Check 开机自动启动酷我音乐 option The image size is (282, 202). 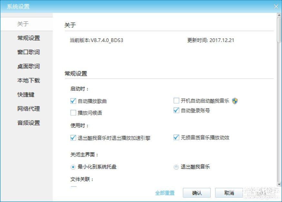(x=176, y=101)
